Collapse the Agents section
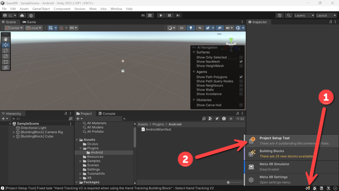The width and height of the screenshot is (339, 191). tap(194, 72)
